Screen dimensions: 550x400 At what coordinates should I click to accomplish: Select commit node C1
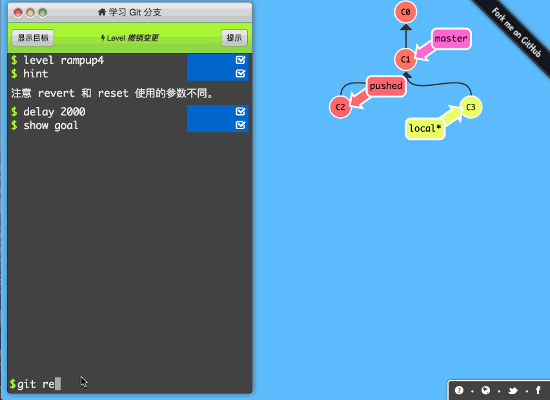tap(405, 59)
